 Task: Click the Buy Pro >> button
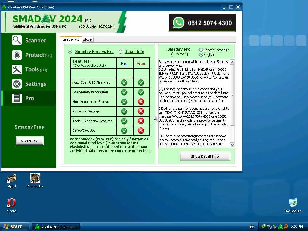point(29,141)
